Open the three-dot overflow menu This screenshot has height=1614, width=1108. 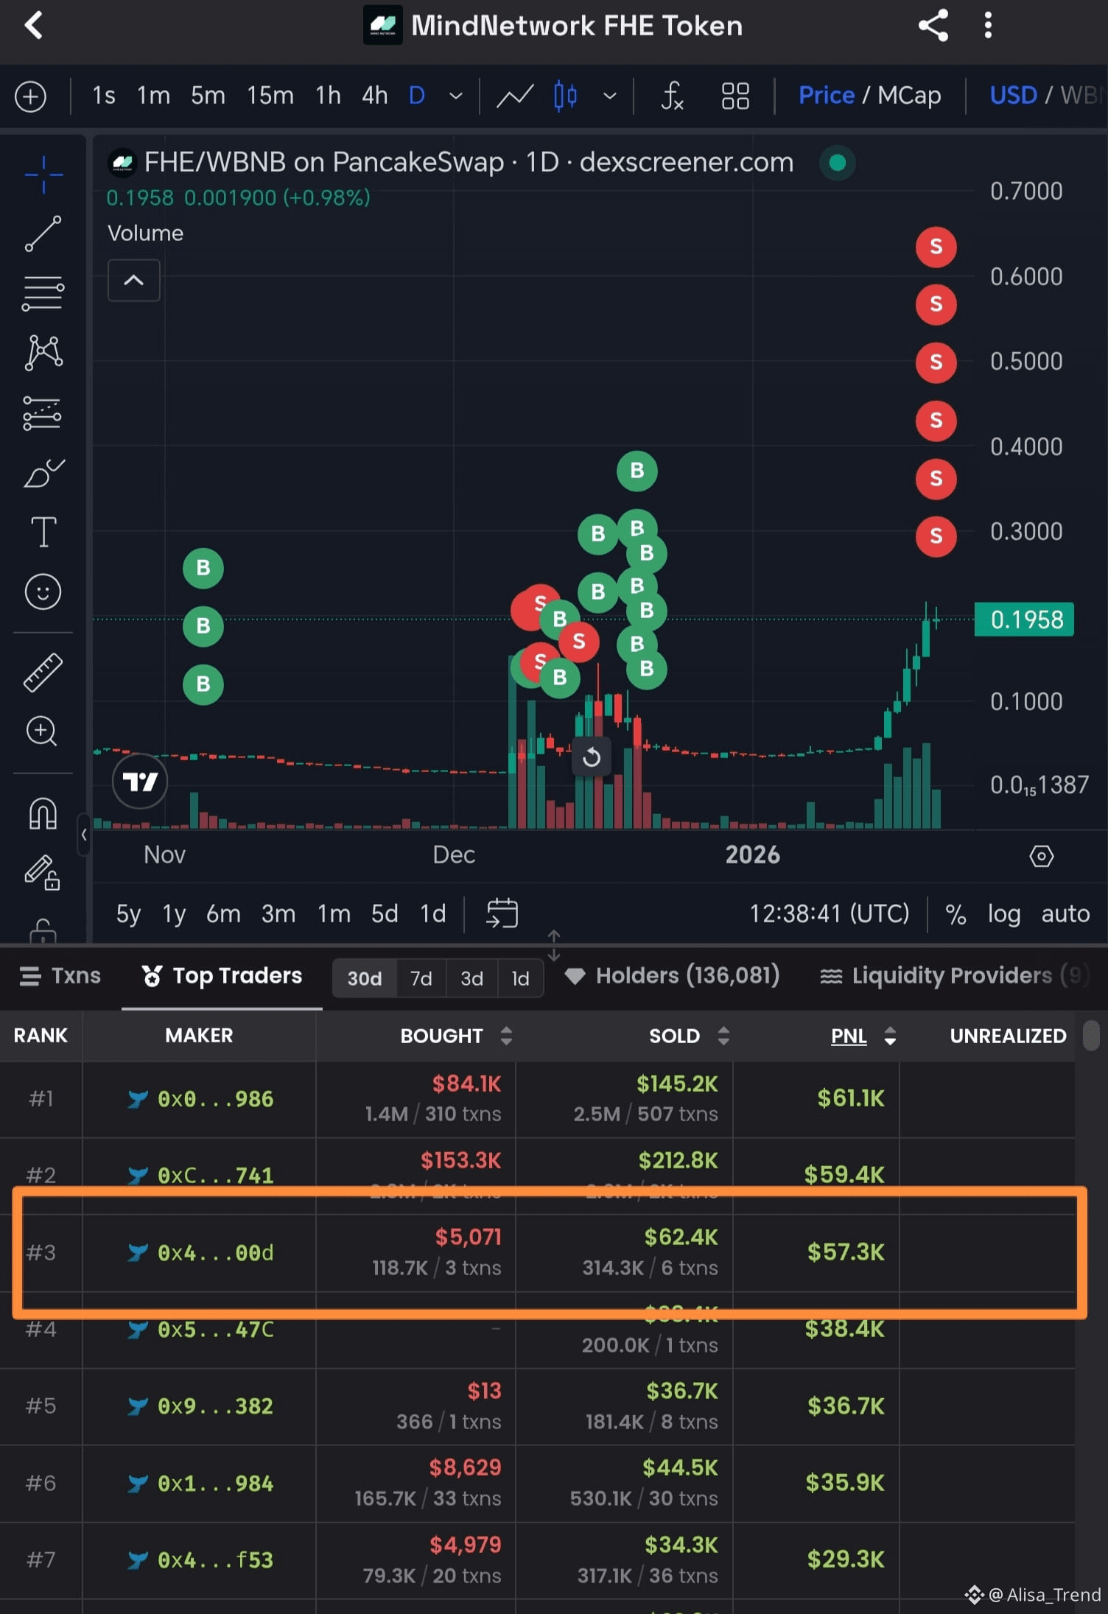[988, 26]
